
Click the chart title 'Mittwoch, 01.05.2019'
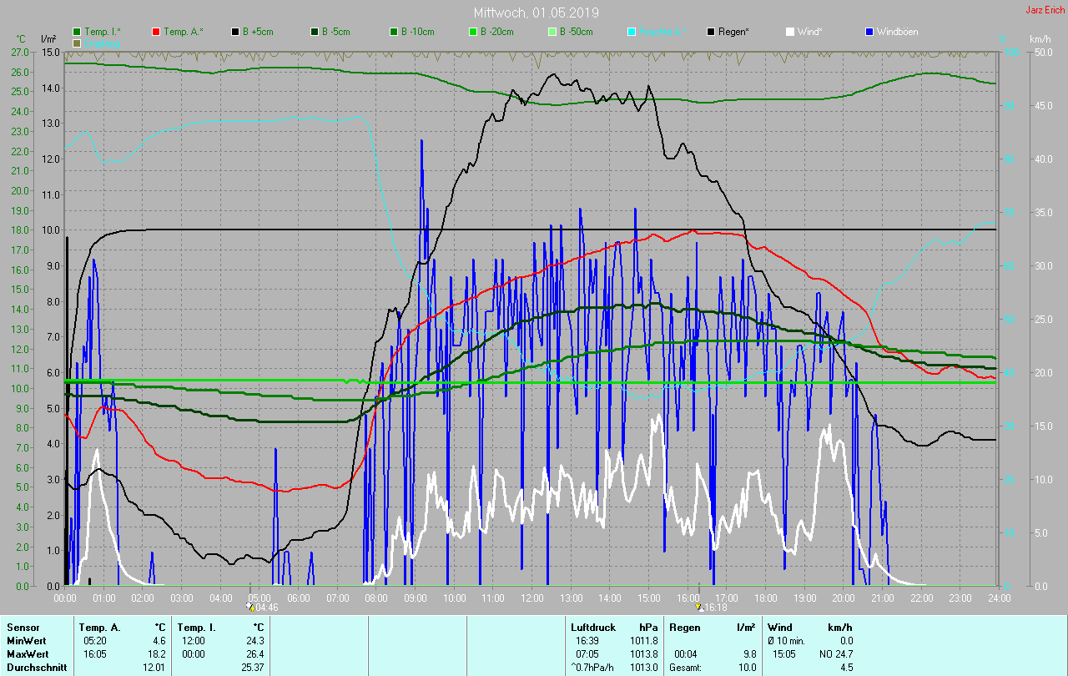point(536,13)
